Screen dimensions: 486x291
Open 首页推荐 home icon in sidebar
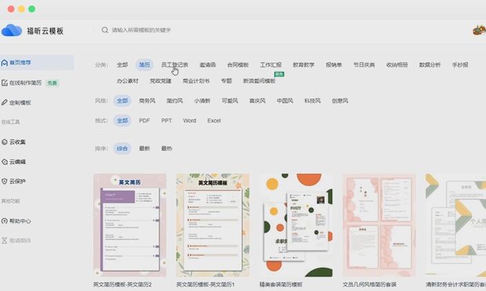pos(5,63)
